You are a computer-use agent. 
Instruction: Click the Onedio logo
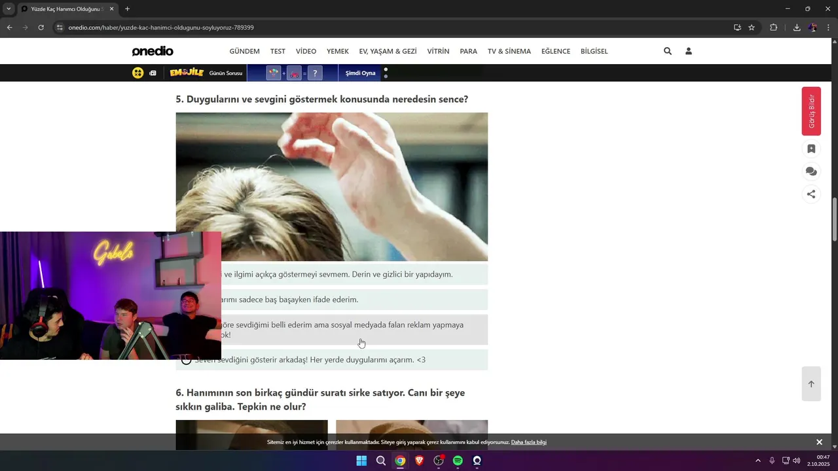tap(153, 51)
